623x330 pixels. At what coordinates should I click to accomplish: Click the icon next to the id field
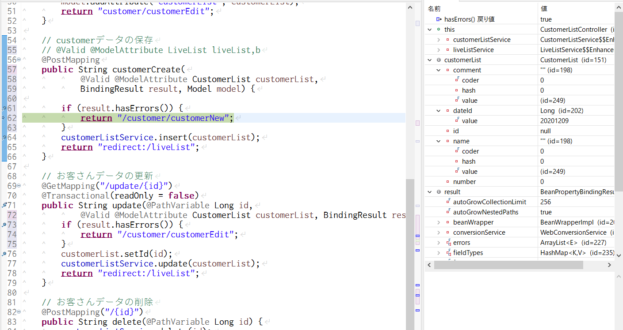pos(447,131)
